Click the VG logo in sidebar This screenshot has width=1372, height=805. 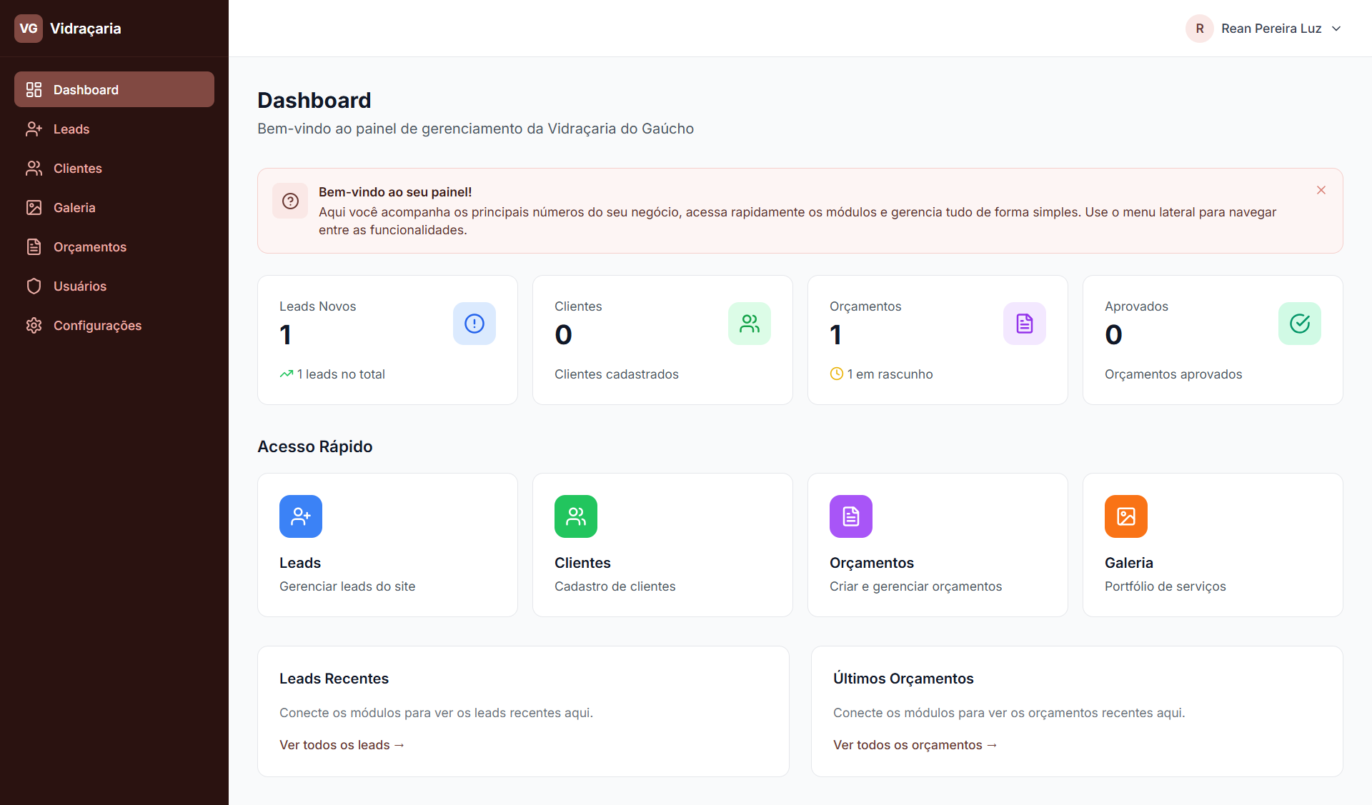click(29, 29)
